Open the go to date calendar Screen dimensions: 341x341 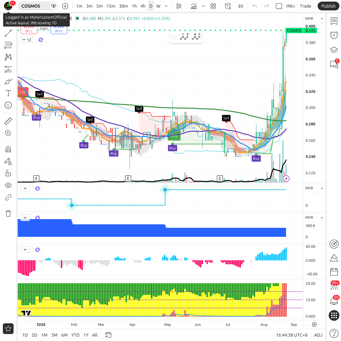click(108, 335)
